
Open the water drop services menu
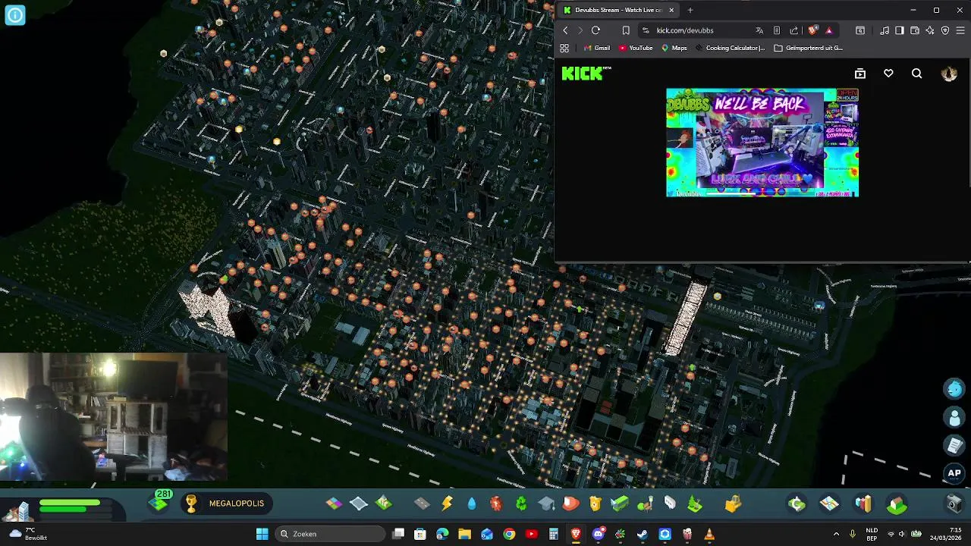pos(472,504)
